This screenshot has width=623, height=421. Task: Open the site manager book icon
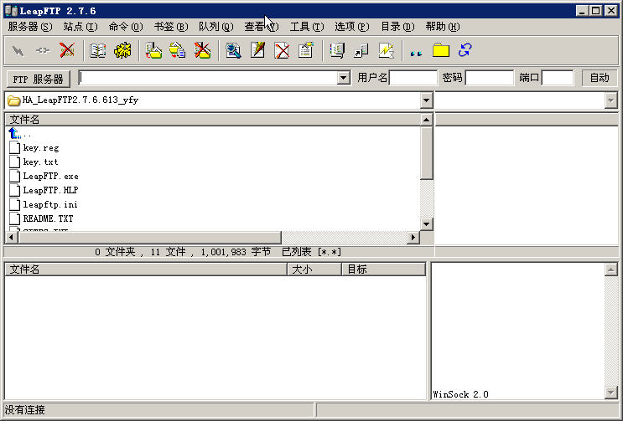[x=98, y=51]
